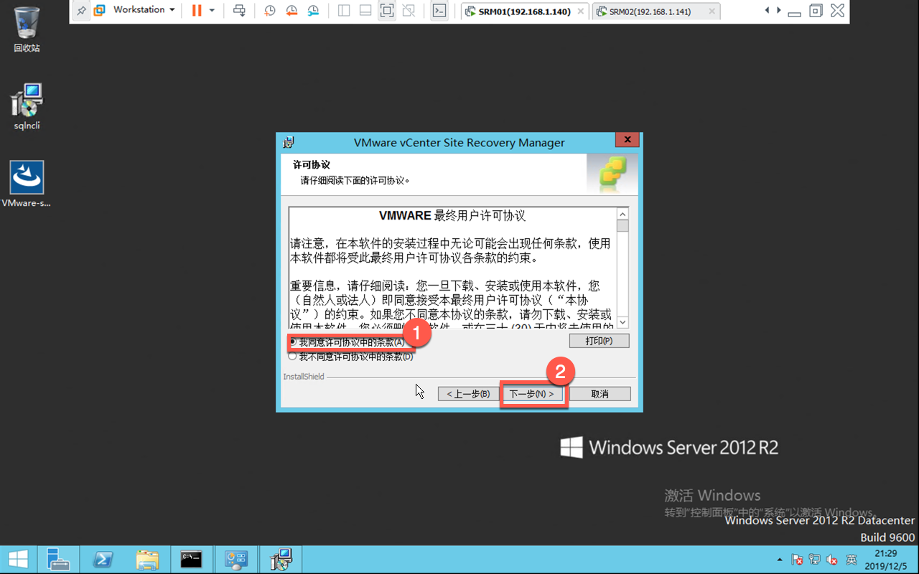Switch to Unity mode

(x=409, y=11)
